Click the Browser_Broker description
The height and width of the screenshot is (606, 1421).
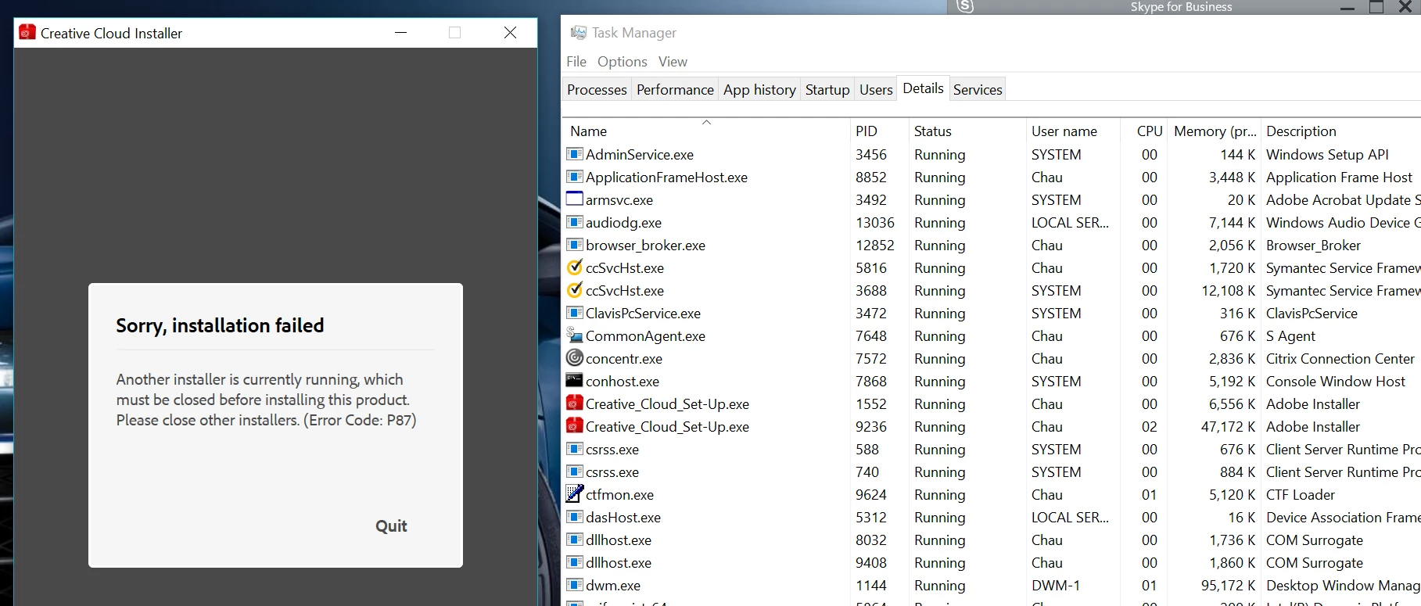click(1313, 245)
